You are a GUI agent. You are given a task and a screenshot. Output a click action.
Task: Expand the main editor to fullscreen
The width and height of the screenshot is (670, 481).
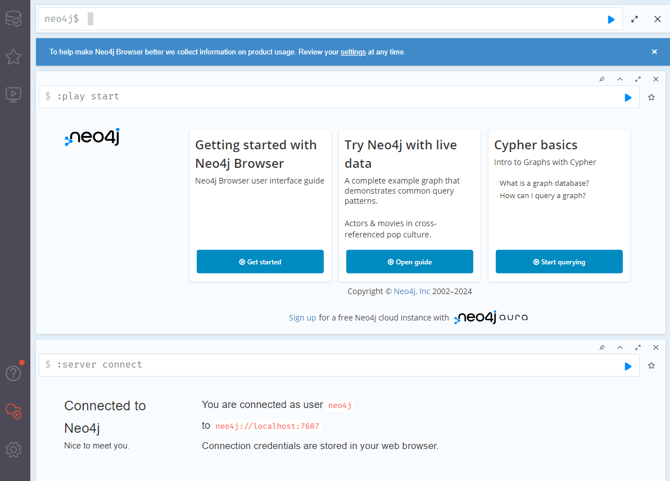(635, 19)
